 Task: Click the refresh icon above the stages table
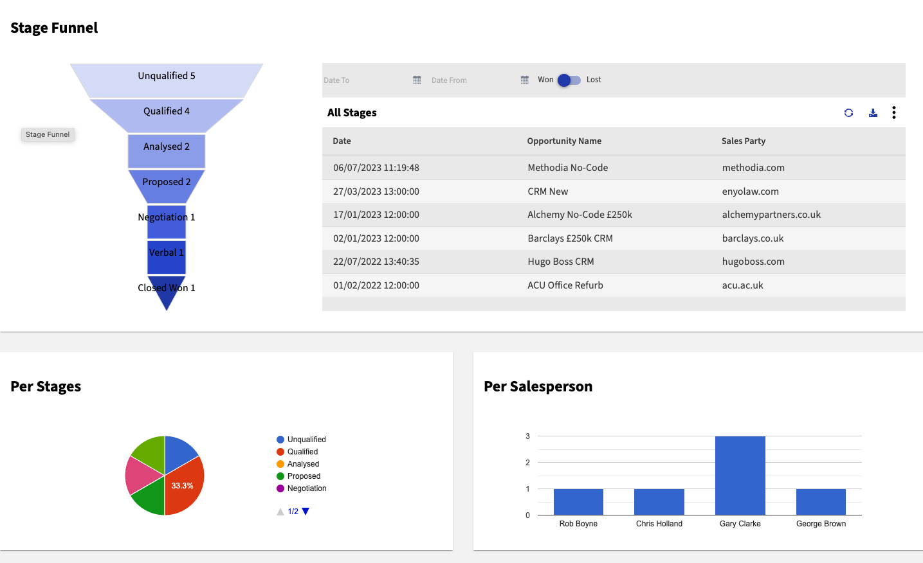click(848, 112)
